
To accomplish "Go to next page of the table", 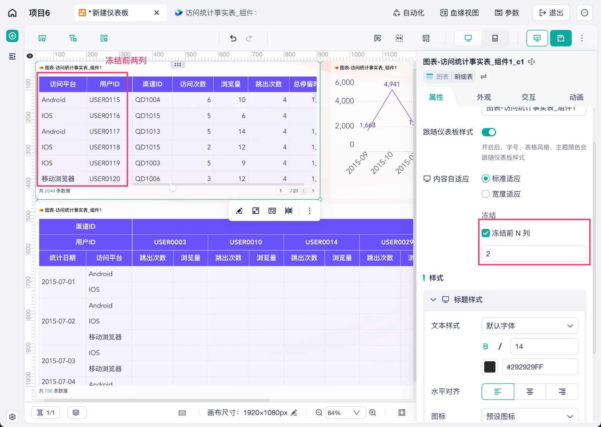I will point(313,191).
